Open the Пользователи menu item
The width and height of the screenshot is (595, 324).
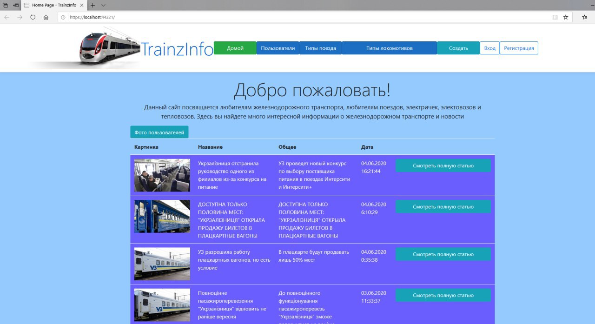[278, 48]
